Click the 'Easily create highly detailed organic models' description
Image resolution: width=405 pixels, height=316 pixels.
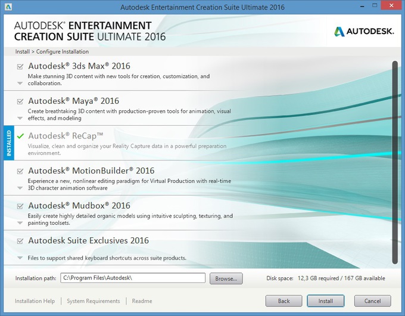tap(130, 219)
